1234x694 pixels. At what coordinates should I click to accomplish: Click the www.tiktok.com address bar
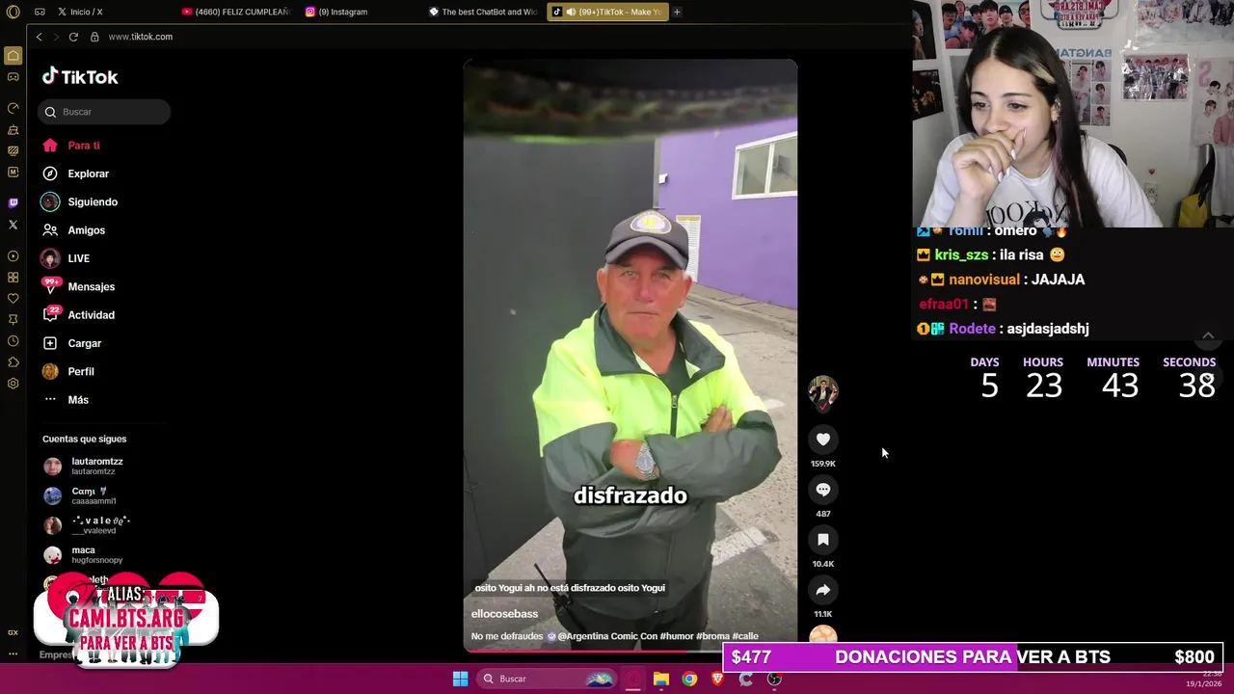[140, 37]
